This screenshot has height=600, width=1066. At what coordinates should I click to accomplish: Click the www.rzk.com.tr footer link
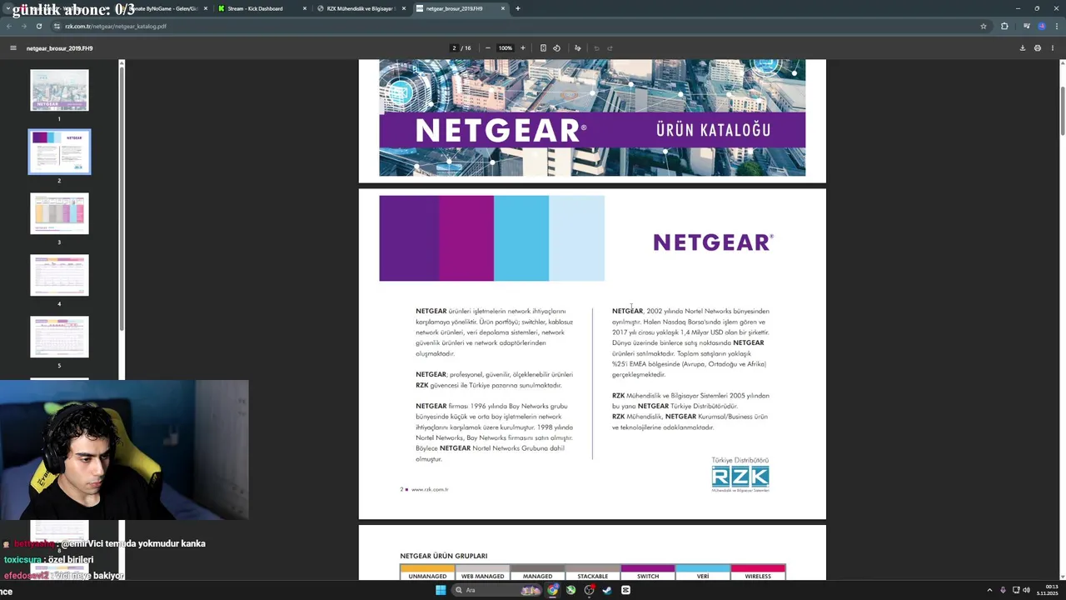point(430,489)
